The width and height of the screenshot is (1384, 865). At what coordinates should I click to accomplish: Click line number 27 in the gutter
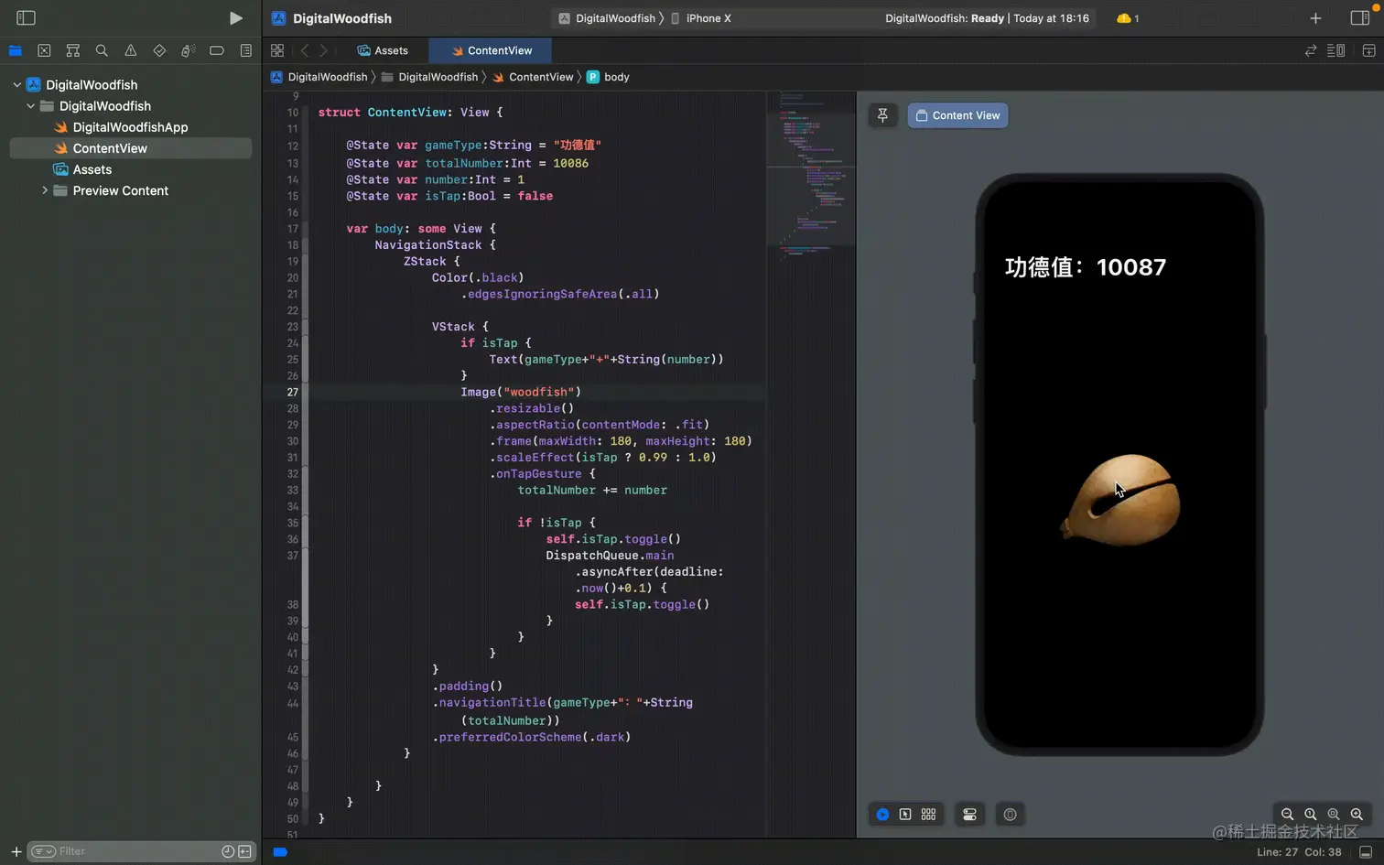point(293,392)
